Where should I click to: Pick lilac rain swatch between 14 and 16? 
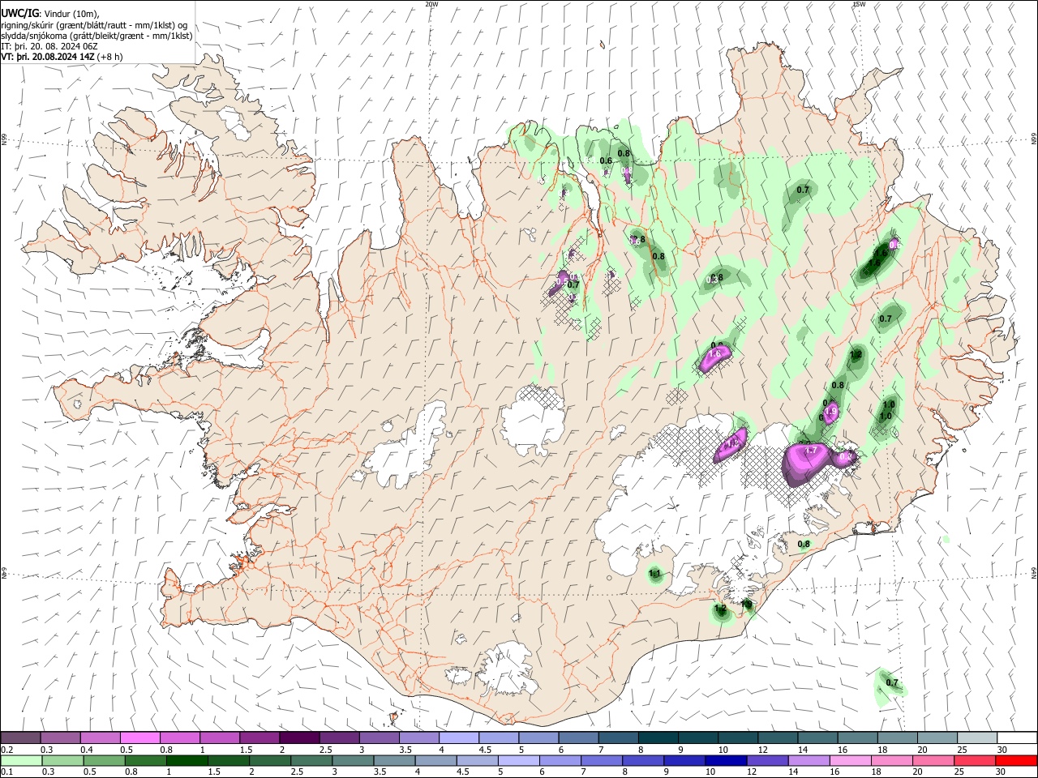[x=809, y=760]
